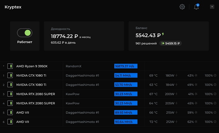Toggle the GPU 4 RTX 2080 SUPER switch

click(10, 103)
